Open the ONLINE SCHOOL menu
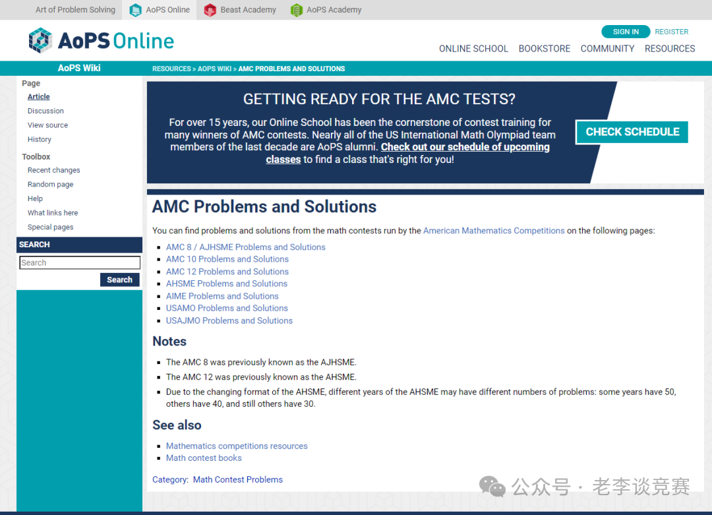Image resolution: width=712 pixels, height=515 pixels. [473, 49]
